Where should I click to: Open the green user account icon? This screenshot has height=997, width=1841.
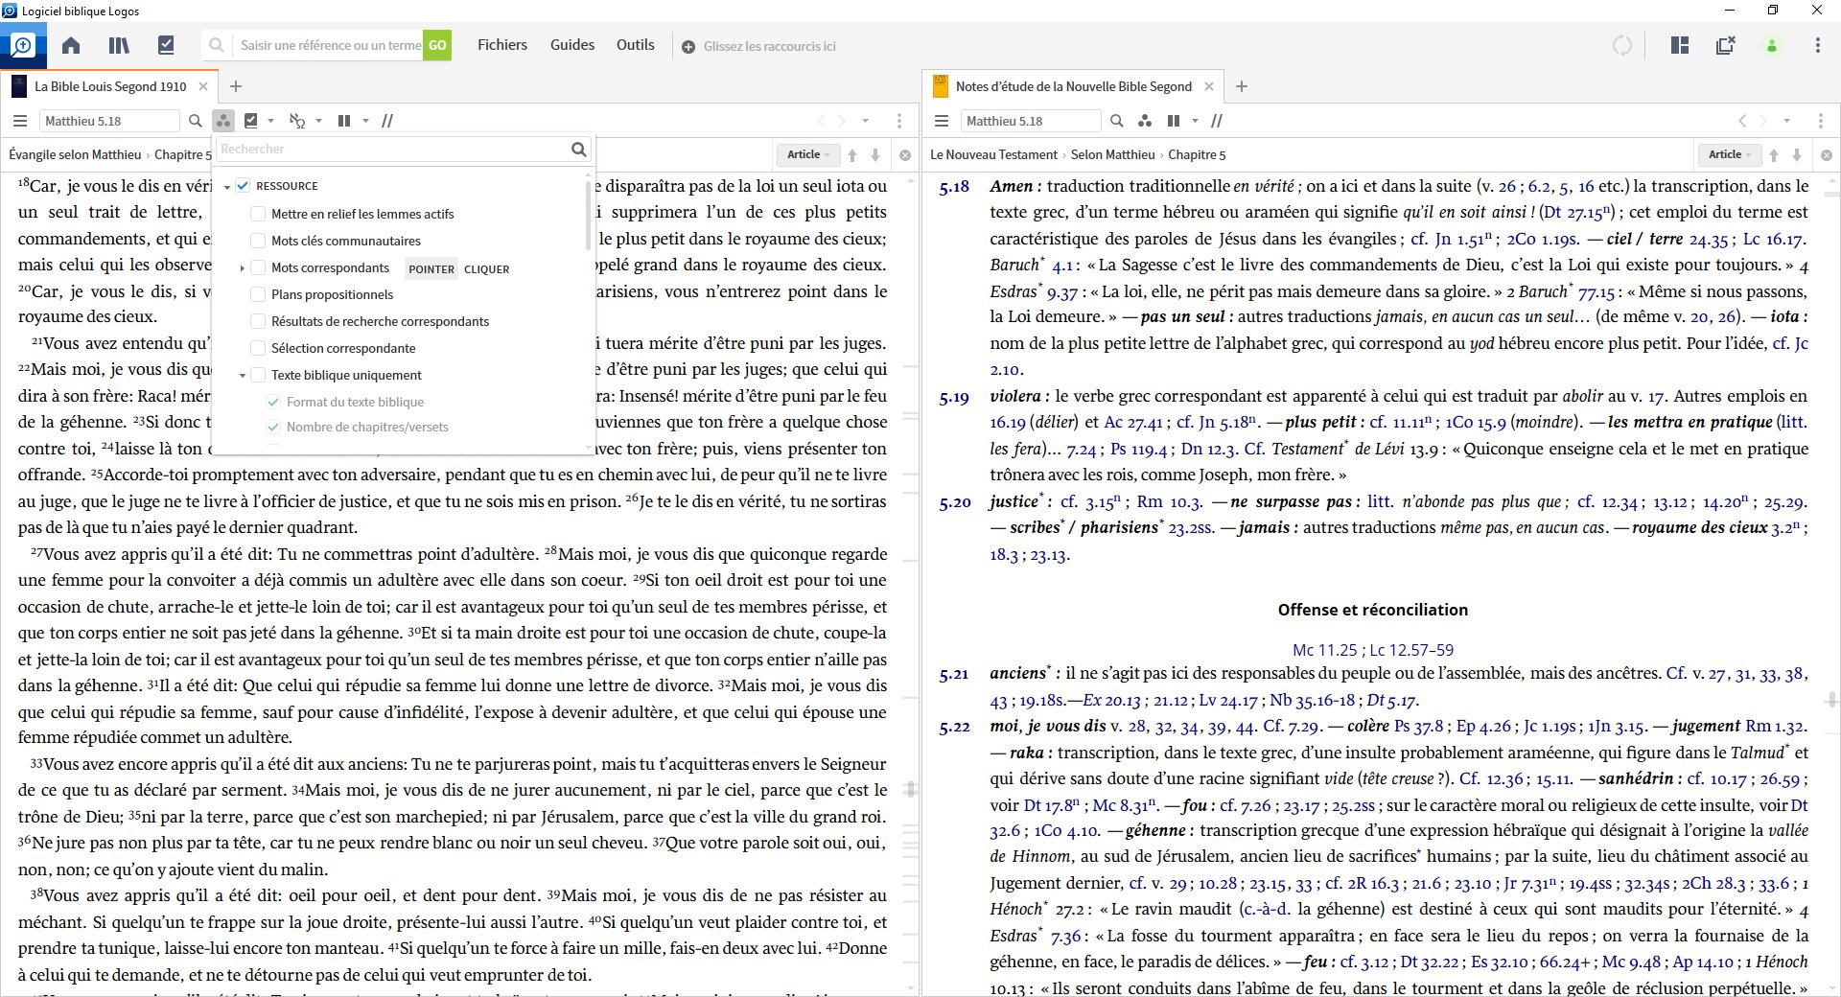pos(1772,45)
